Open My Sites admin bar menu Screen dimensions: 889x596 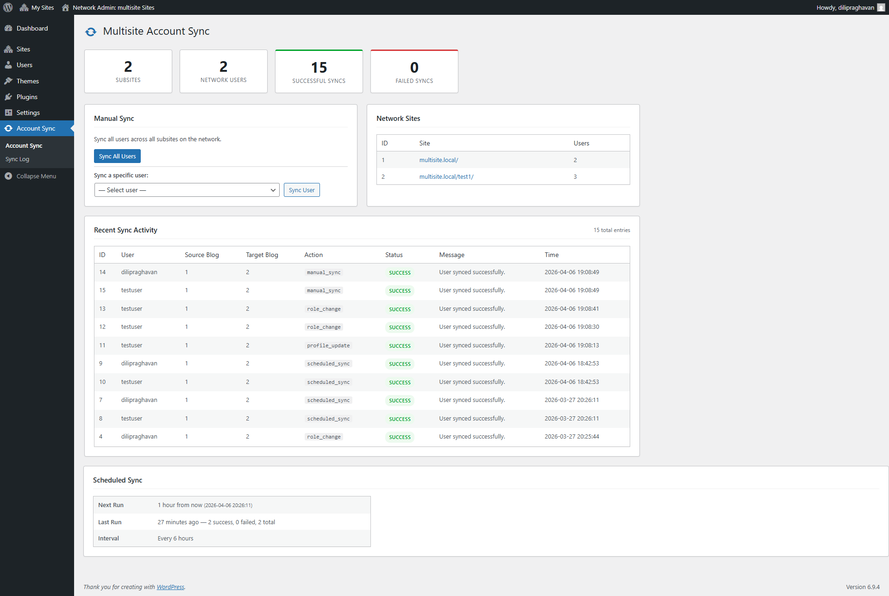coord(37,7)
